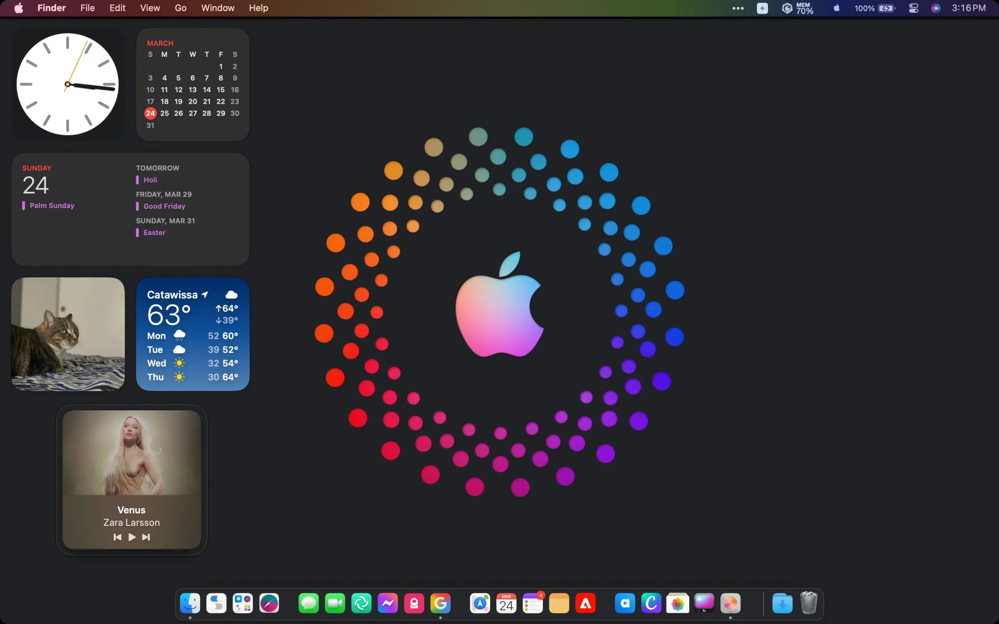Open the File menu
999x624 pixels.
[x=87, y=8]
